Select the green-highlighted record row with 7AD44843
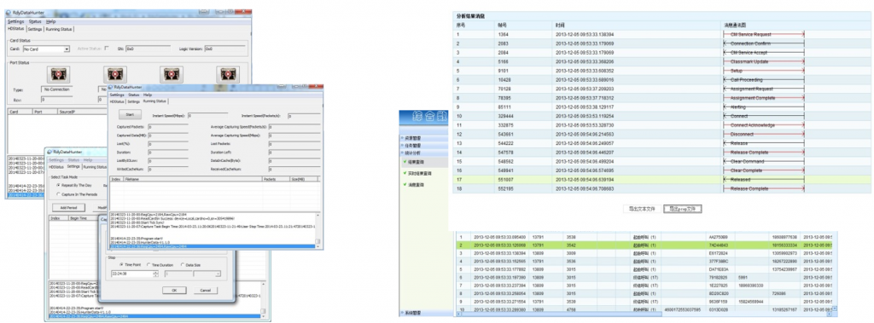This screenshot has height=323, width=874. pyautogui.click(x=645, y=245)
